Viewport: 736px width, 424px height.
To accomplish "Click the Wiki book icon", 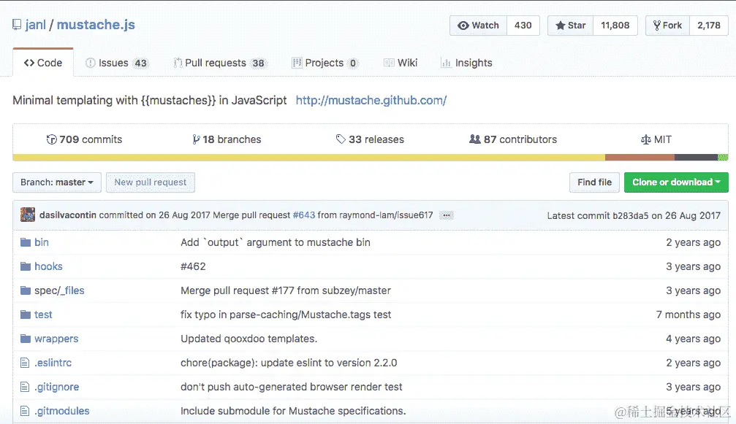I will (x=389, y=63).
